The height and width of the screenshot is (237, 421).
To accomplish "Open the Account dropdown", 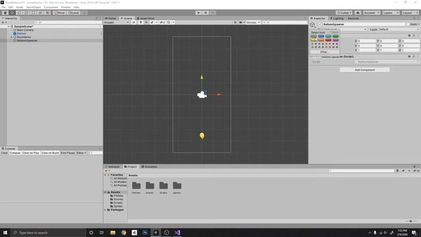I will click(372, 13).
